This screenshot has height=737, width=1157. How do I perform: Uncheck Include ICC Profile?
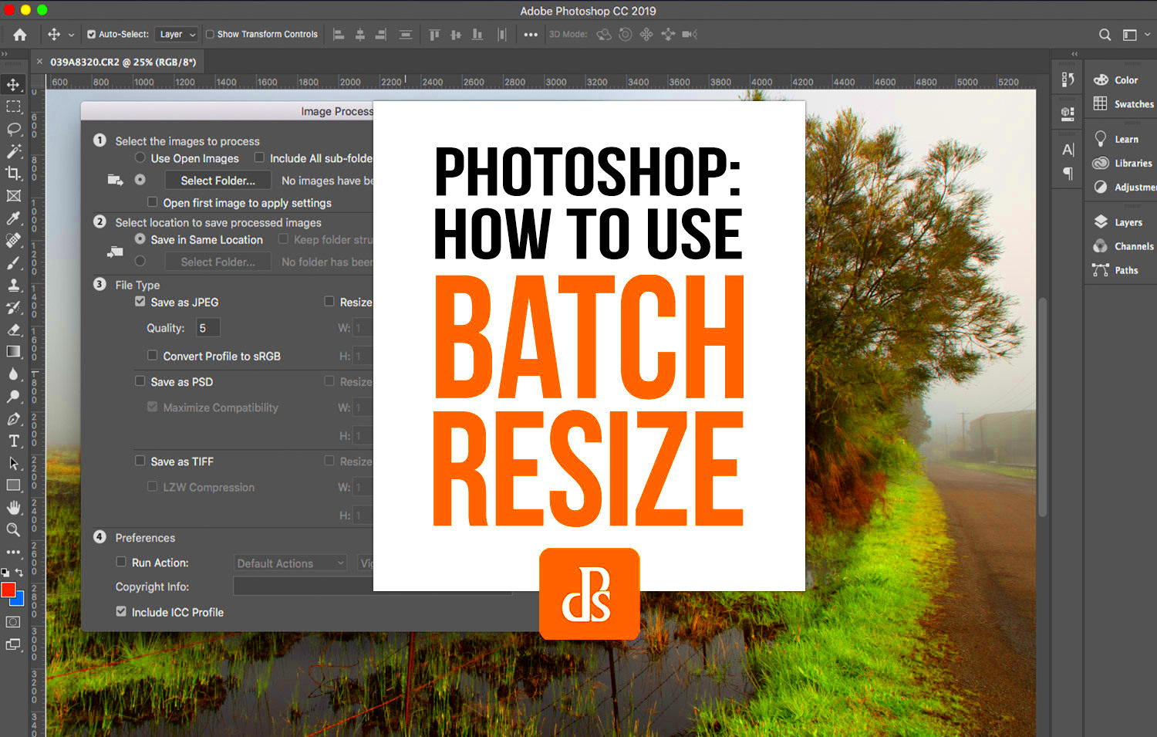pyautogui.click(x=121, y=611)
